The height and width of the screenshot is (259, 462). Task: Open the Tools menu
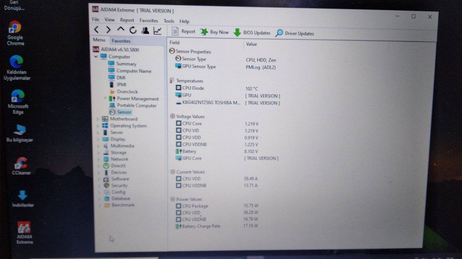[x=169, y=21]
